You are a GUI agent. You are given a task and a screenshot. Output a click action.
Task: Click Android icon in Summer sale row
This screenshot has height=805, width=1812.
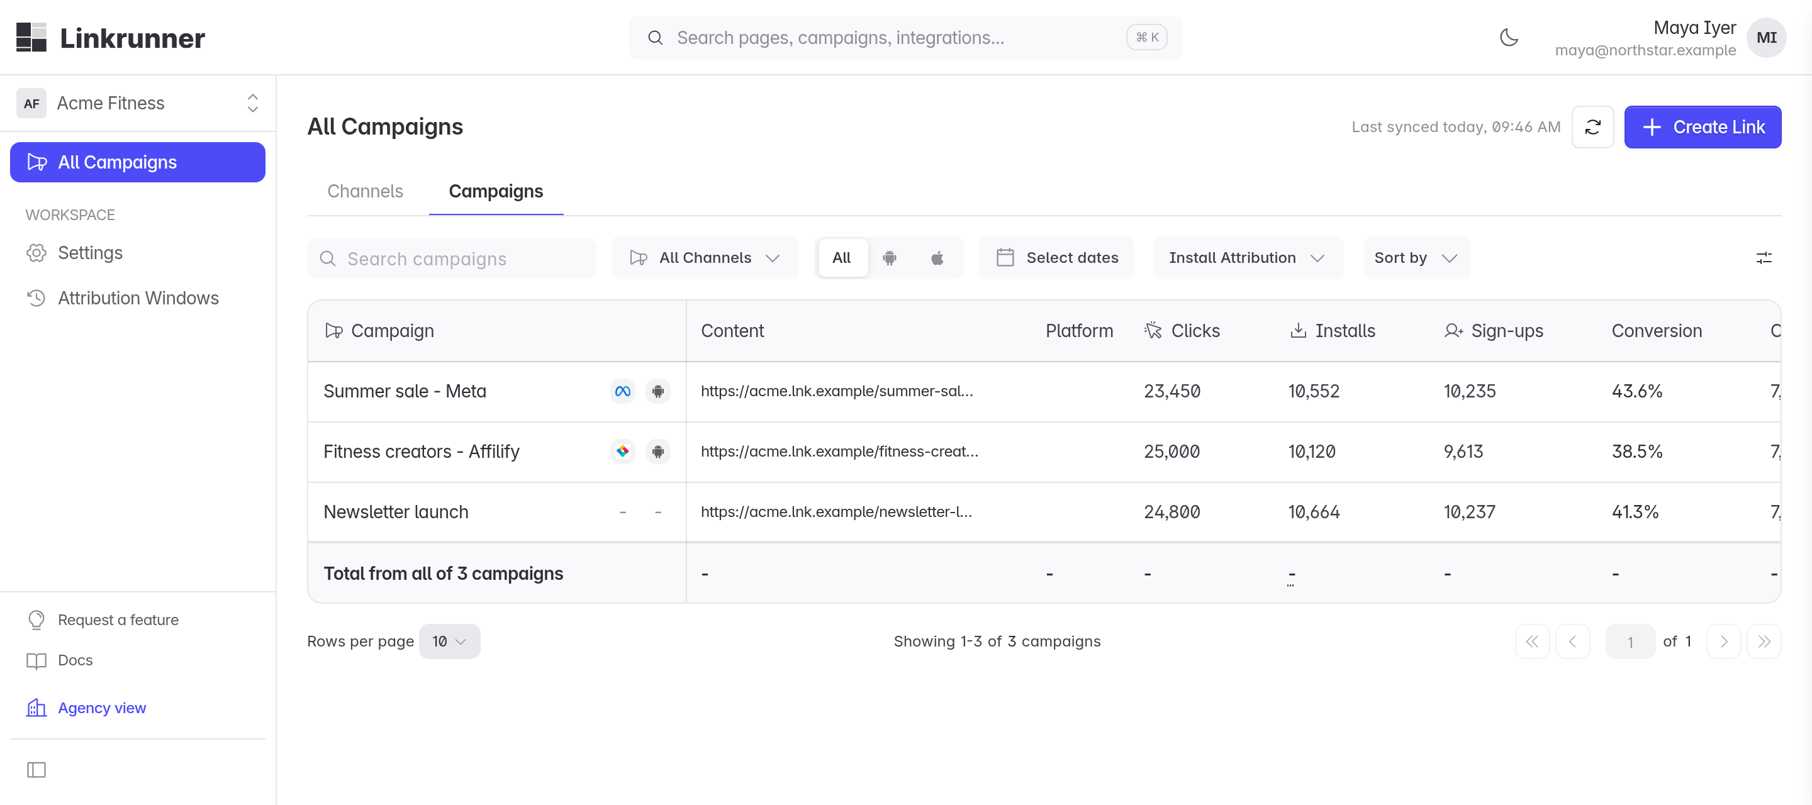657,391
